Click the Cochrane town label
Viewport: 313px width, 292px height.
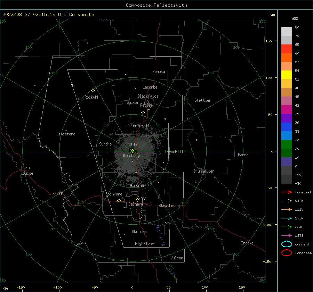[114, 194]
